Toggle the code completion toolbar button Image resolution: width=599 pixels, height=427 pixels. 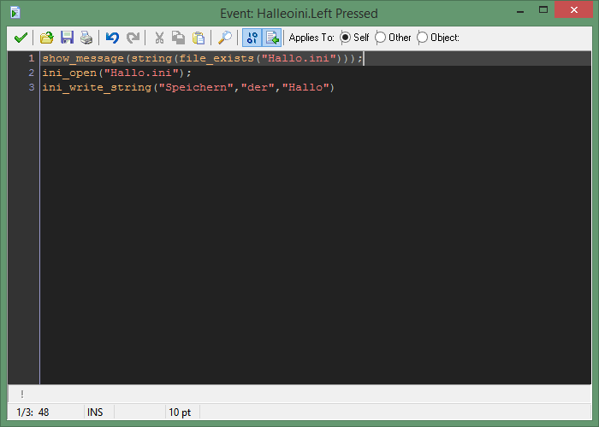pyautogui.click(x=272, y=38)
